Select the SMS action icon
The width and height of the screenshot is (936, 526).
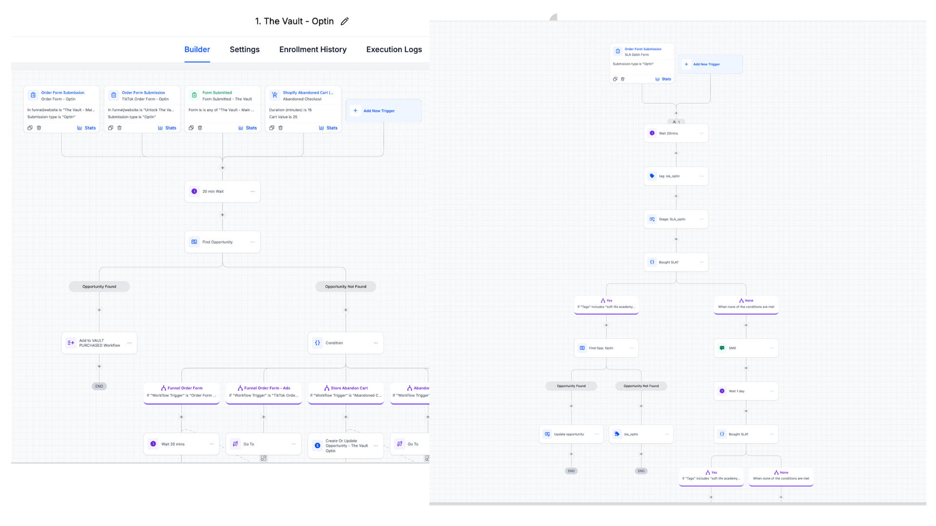coord(721,348)
